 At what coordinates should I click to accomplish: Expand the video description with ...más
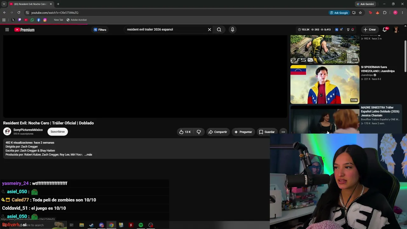(x=88, y=155)
